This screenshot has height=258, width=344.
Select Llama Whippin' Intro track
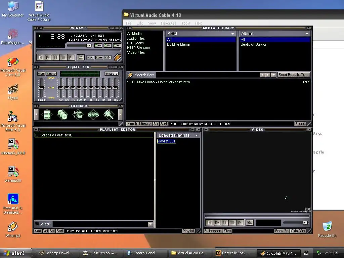point(218,82)
